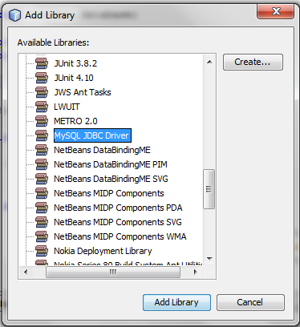Click the JWS Ant Tasks library icon

point(42,92)
